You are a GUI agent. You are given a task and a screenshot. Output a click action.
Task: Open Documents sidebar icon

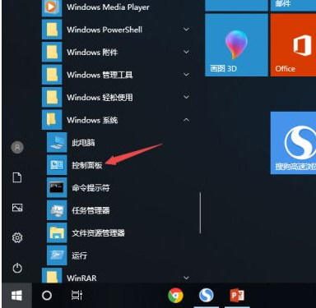17,177
